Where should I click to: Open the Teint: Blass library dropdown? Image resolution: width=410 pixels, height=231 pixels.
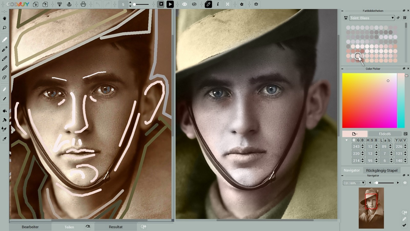[372, 18]
